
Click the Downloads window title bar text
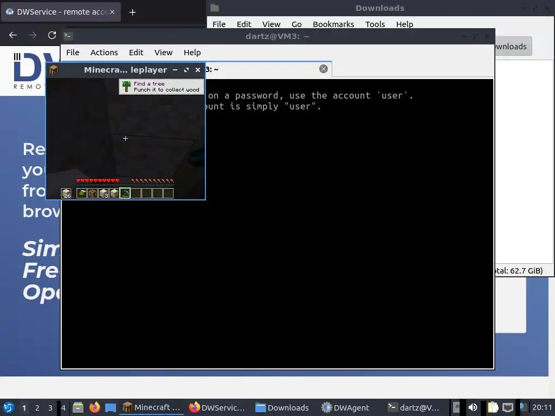[380, 8]
